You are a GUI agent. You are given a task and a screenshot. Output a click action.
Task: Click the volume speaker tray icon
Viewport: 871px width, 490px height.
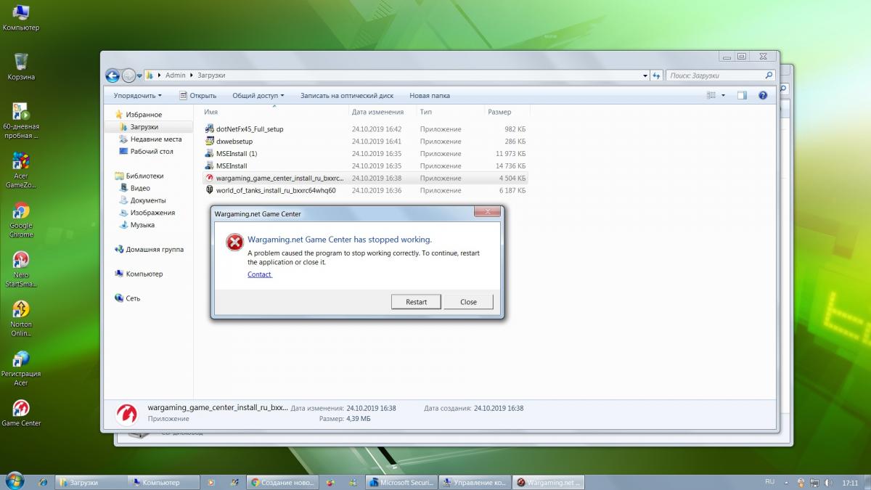(829, 482)
